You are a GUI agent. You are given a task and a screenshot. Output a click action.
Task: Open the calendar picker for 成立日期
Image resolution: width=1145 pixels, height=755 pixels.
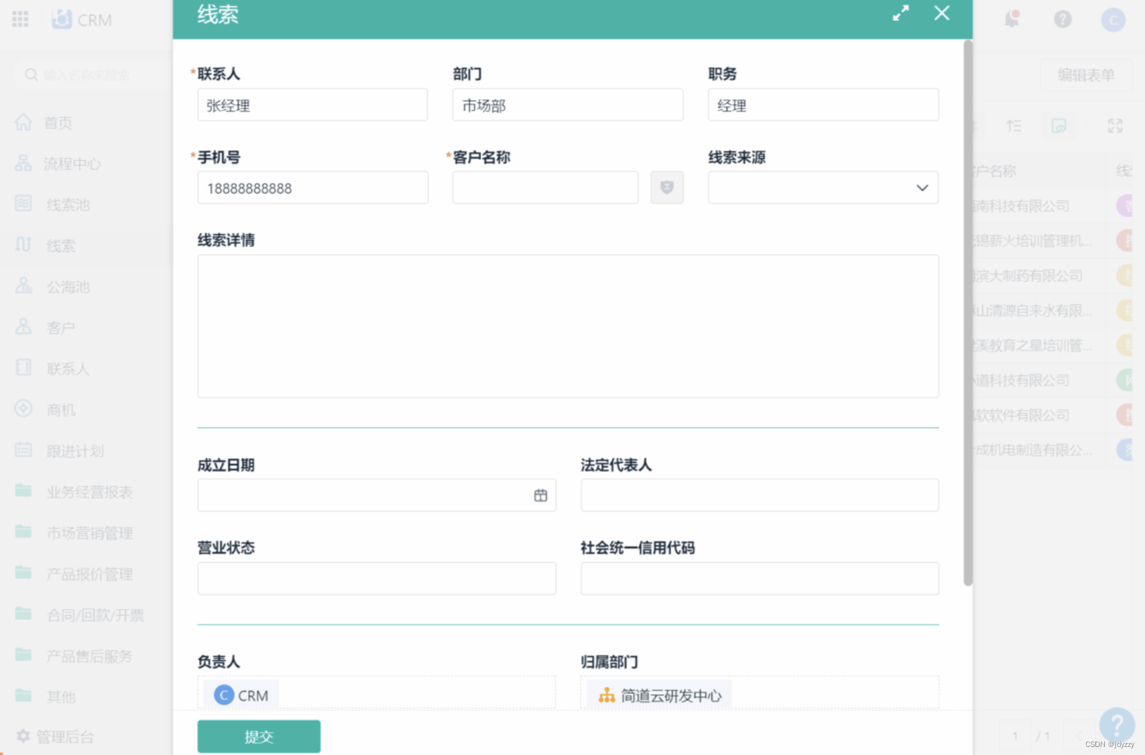(540, 496)
